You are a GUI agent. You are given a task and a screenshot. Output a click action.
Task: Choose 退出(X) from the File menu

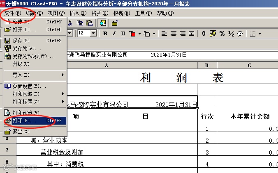(x=35, y=132)
